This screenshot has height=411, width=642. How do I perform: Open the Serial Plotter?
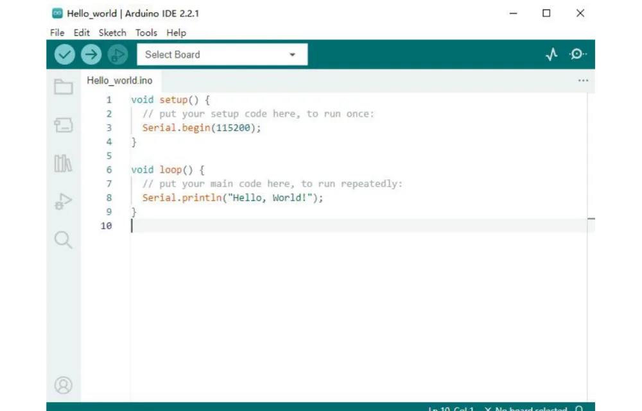point(551,55)
